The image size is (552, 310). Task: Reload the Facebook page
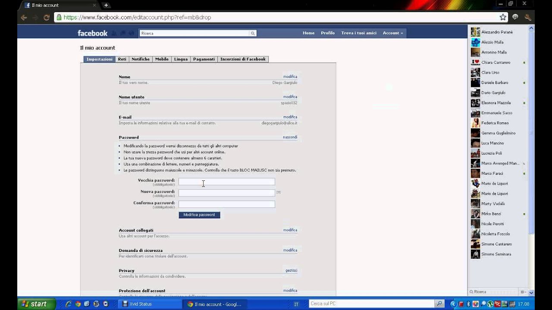[x=47, y=18]
